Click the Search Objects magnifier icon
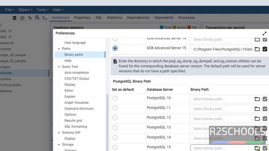269x151 pixels. point(37,18)
